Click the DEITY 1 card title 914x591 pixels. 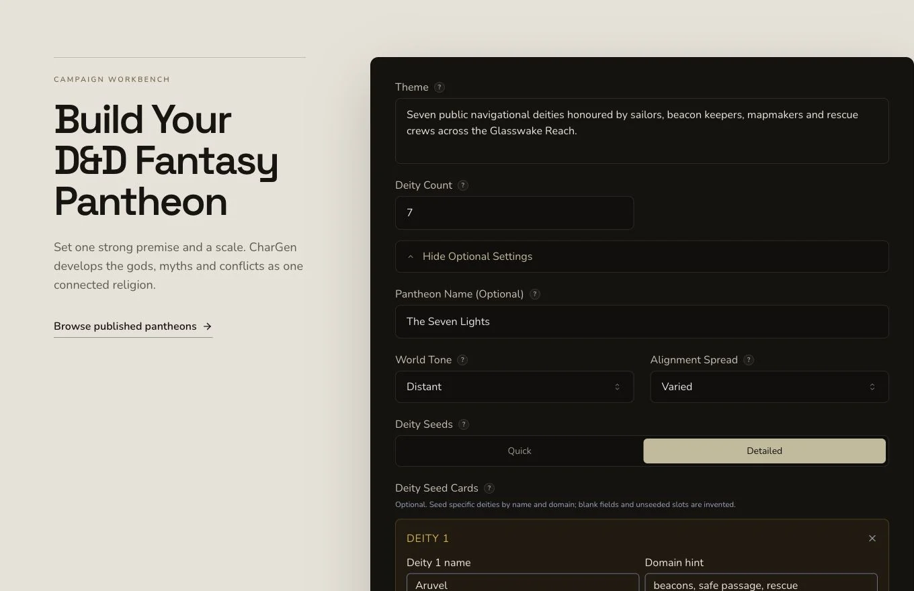pos(427,539)
